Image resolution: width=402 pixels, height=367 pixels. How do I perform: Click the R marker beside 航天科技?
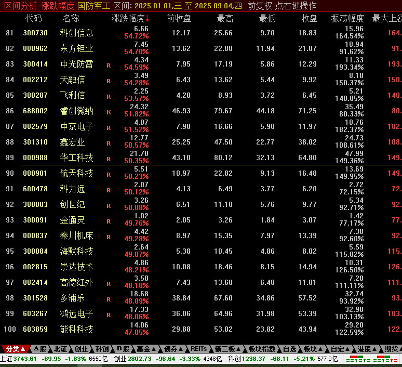(109, 175)
